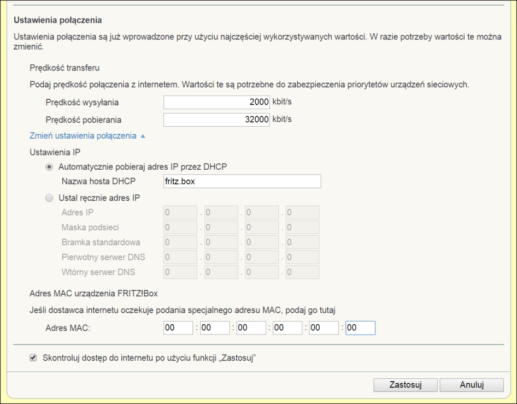This screenshot has height=404, width=517.
Task: Select automatic IP via DHCP radio button
Action: (50, 167)
